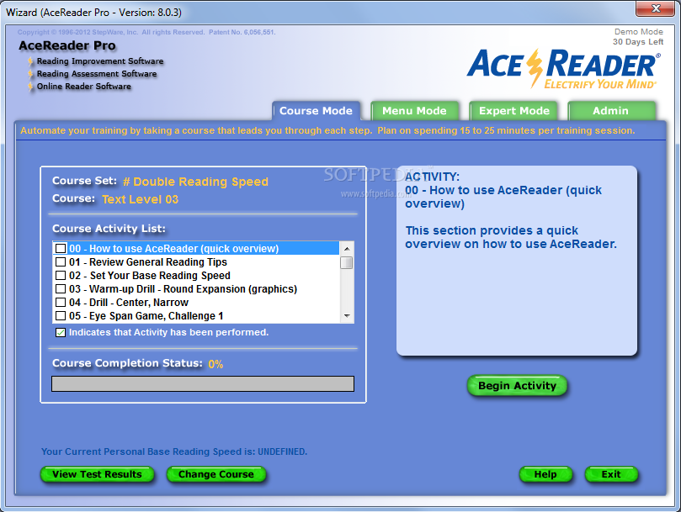Click the activity list scrollbar thumb

coord(347,262)
